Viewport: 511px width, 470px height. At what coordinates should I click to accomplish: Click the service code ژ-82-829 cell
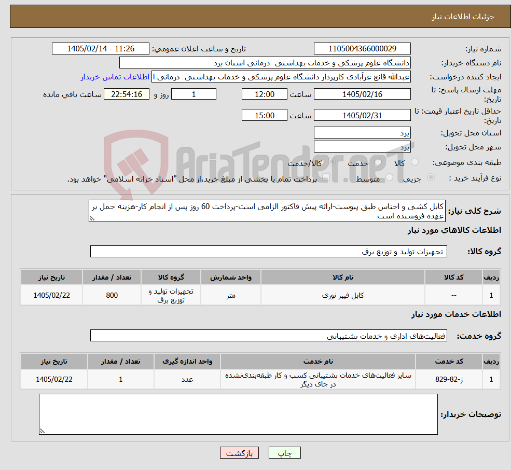pos(449,379)
